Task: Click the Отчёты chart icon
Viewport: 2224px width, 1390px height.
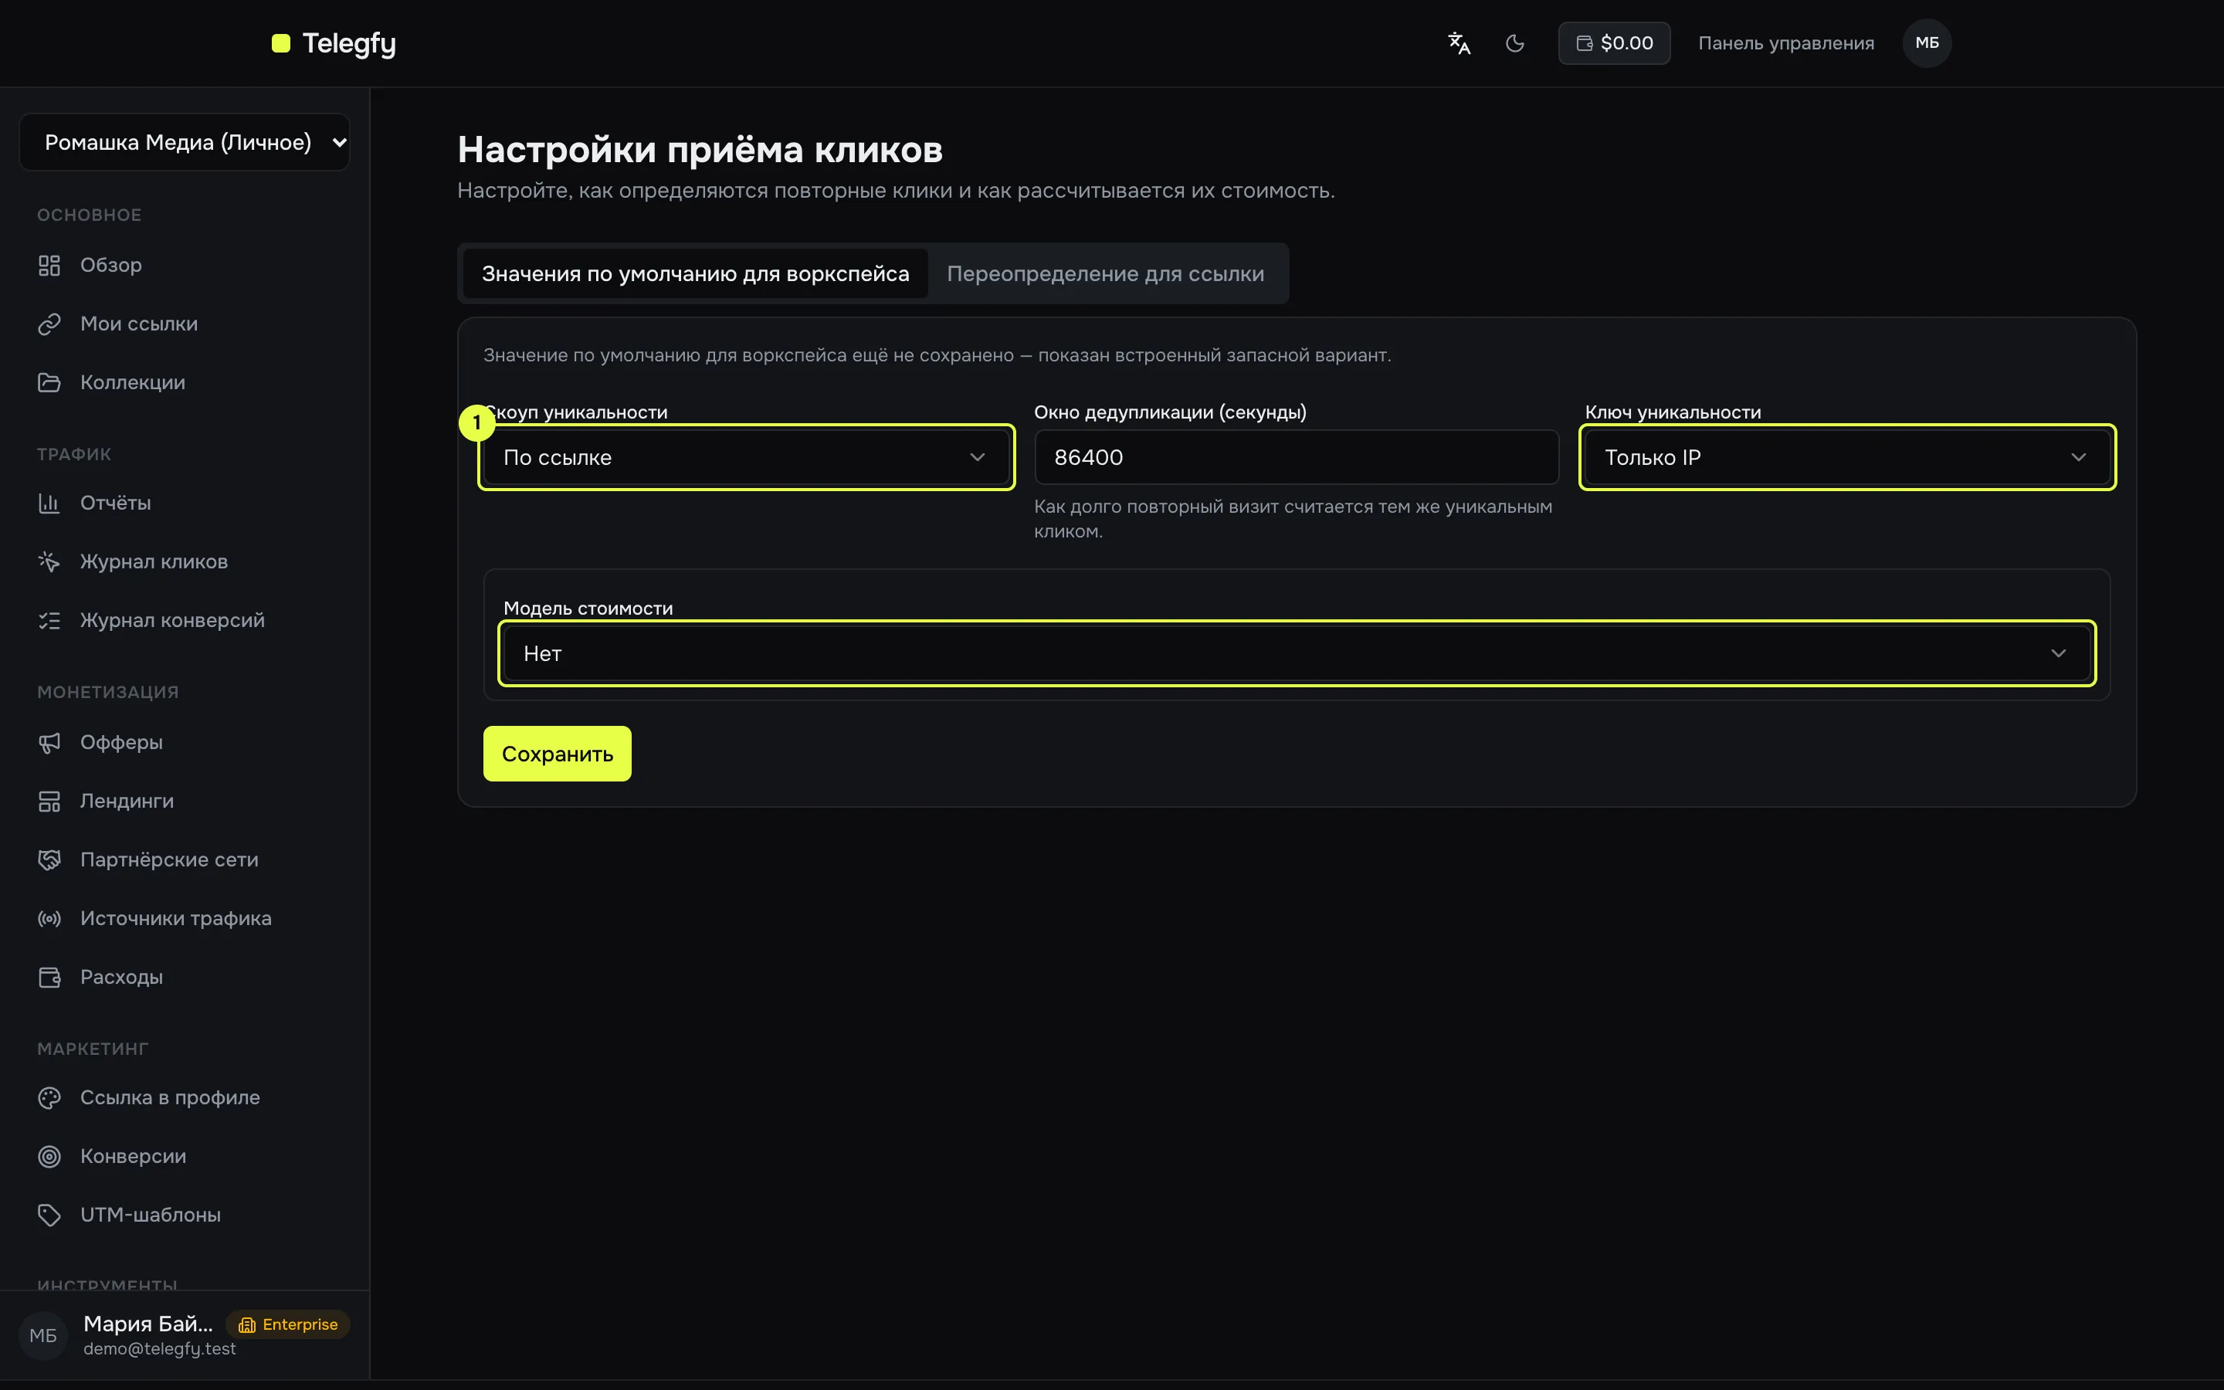Action: (49, 503)
